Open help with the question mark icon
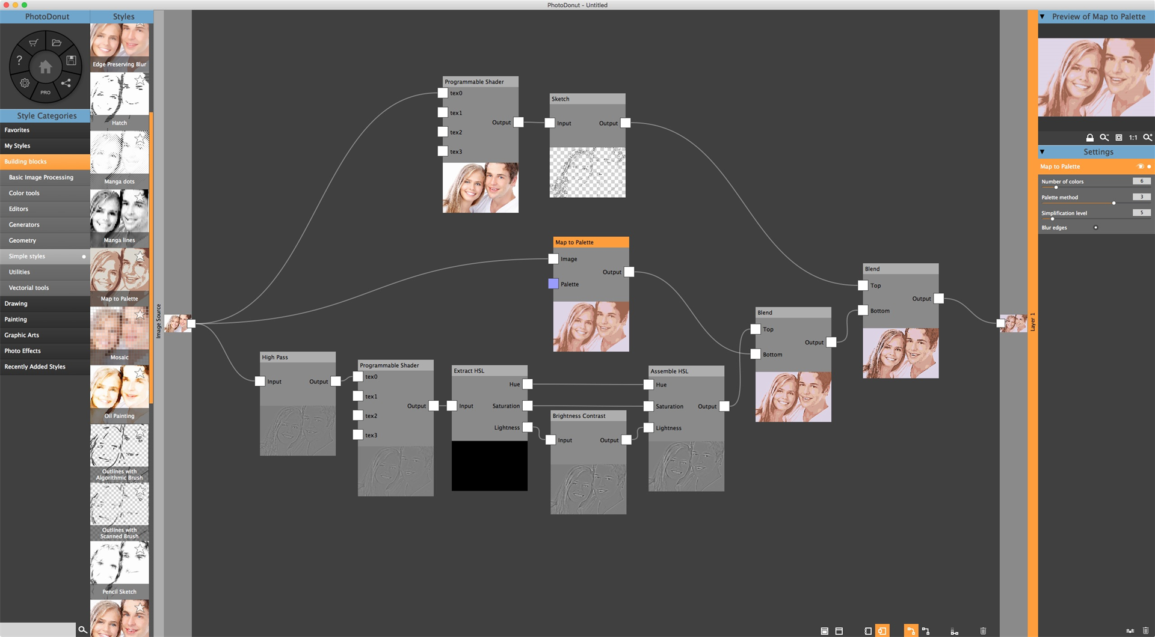The height and width of the screenshot is (637, 1155). pyautogui.click(x=19, y=60)
